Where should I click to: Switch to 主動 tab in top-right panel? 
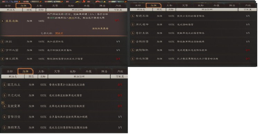point(169,6)
